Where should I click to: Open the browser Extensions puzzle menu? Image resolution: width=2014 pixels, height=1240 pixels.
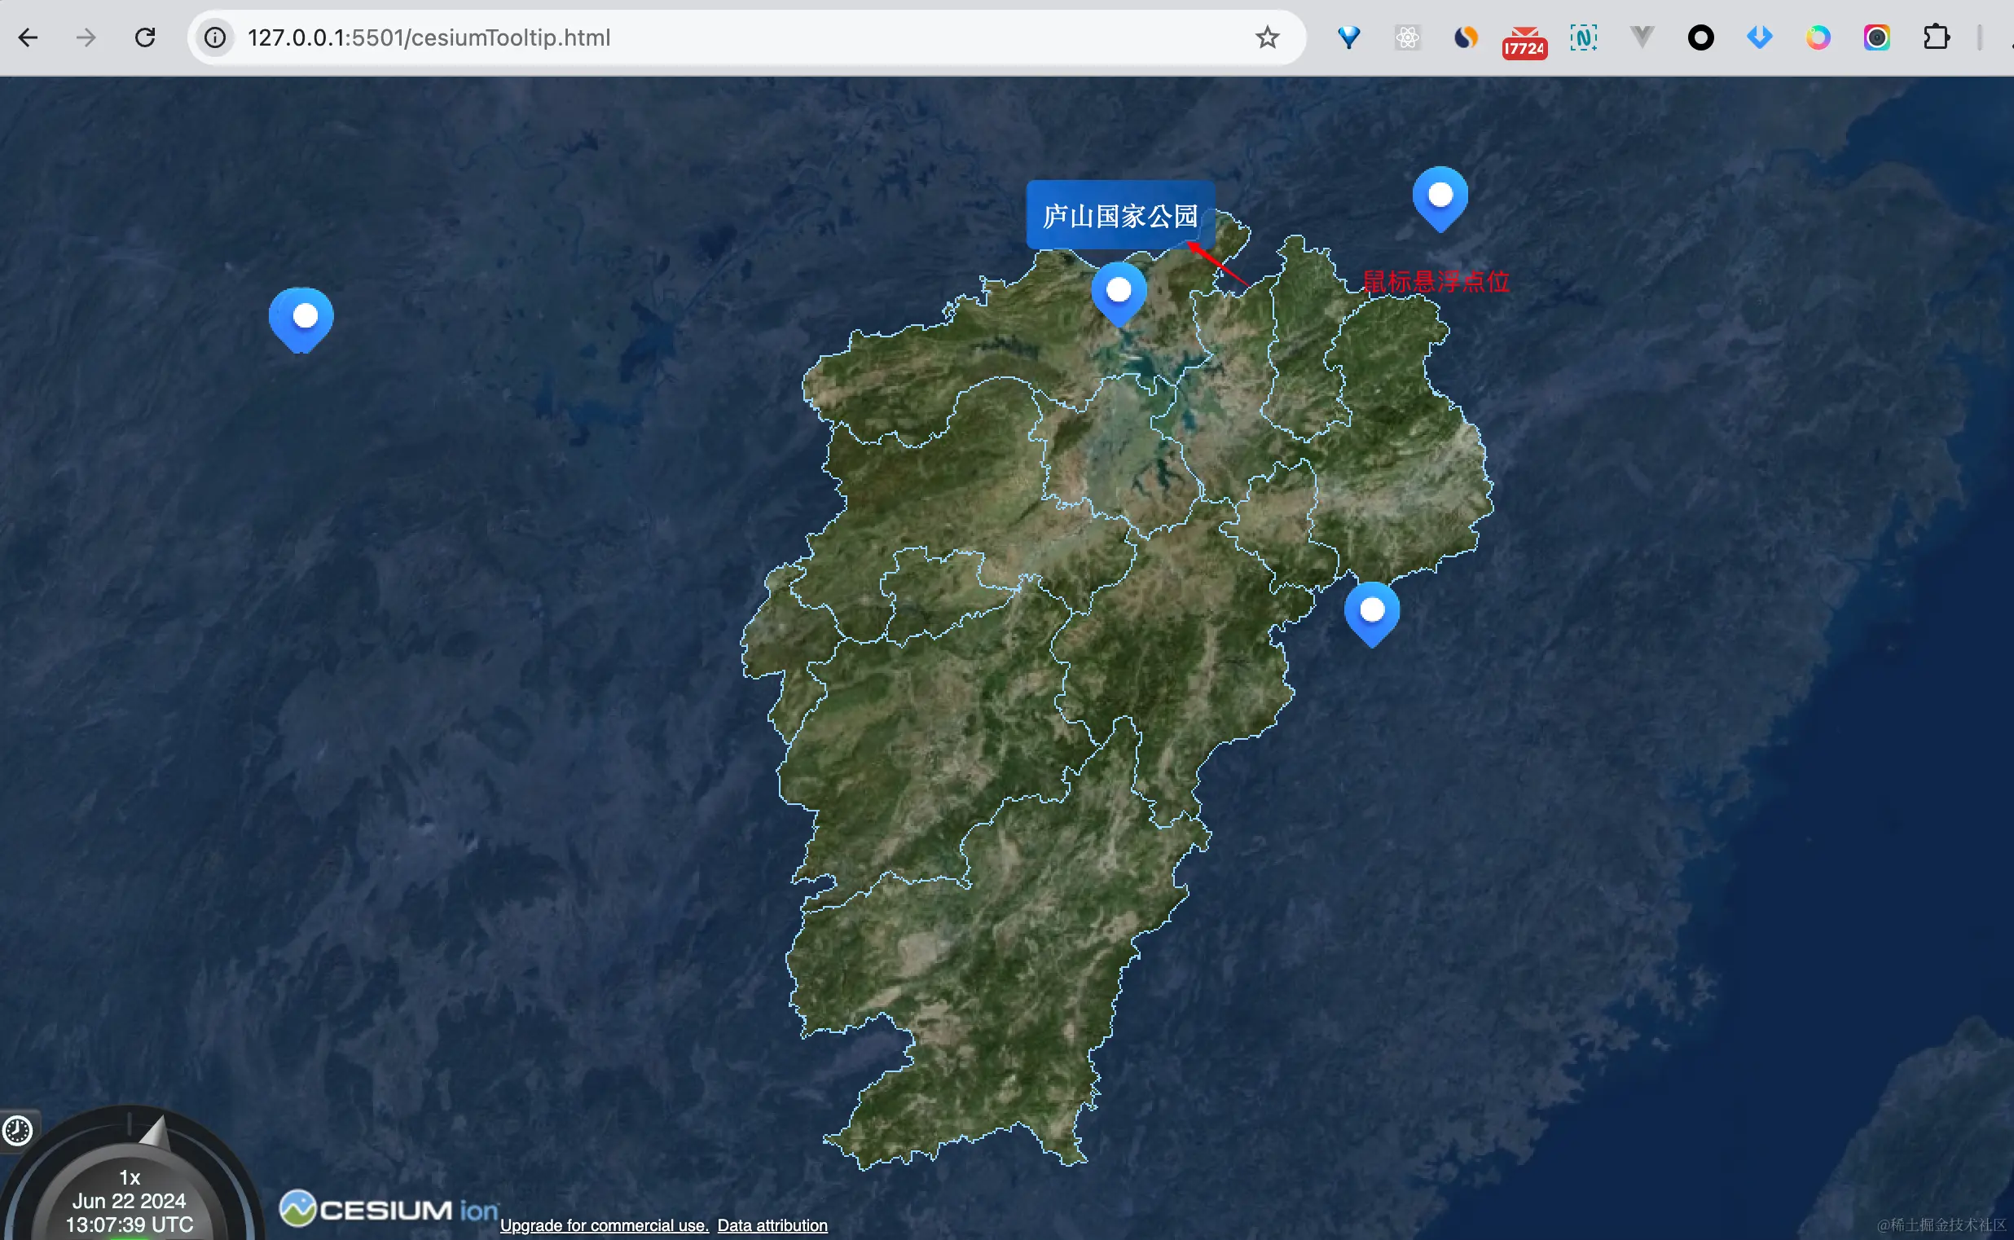tap(1936, 37)
